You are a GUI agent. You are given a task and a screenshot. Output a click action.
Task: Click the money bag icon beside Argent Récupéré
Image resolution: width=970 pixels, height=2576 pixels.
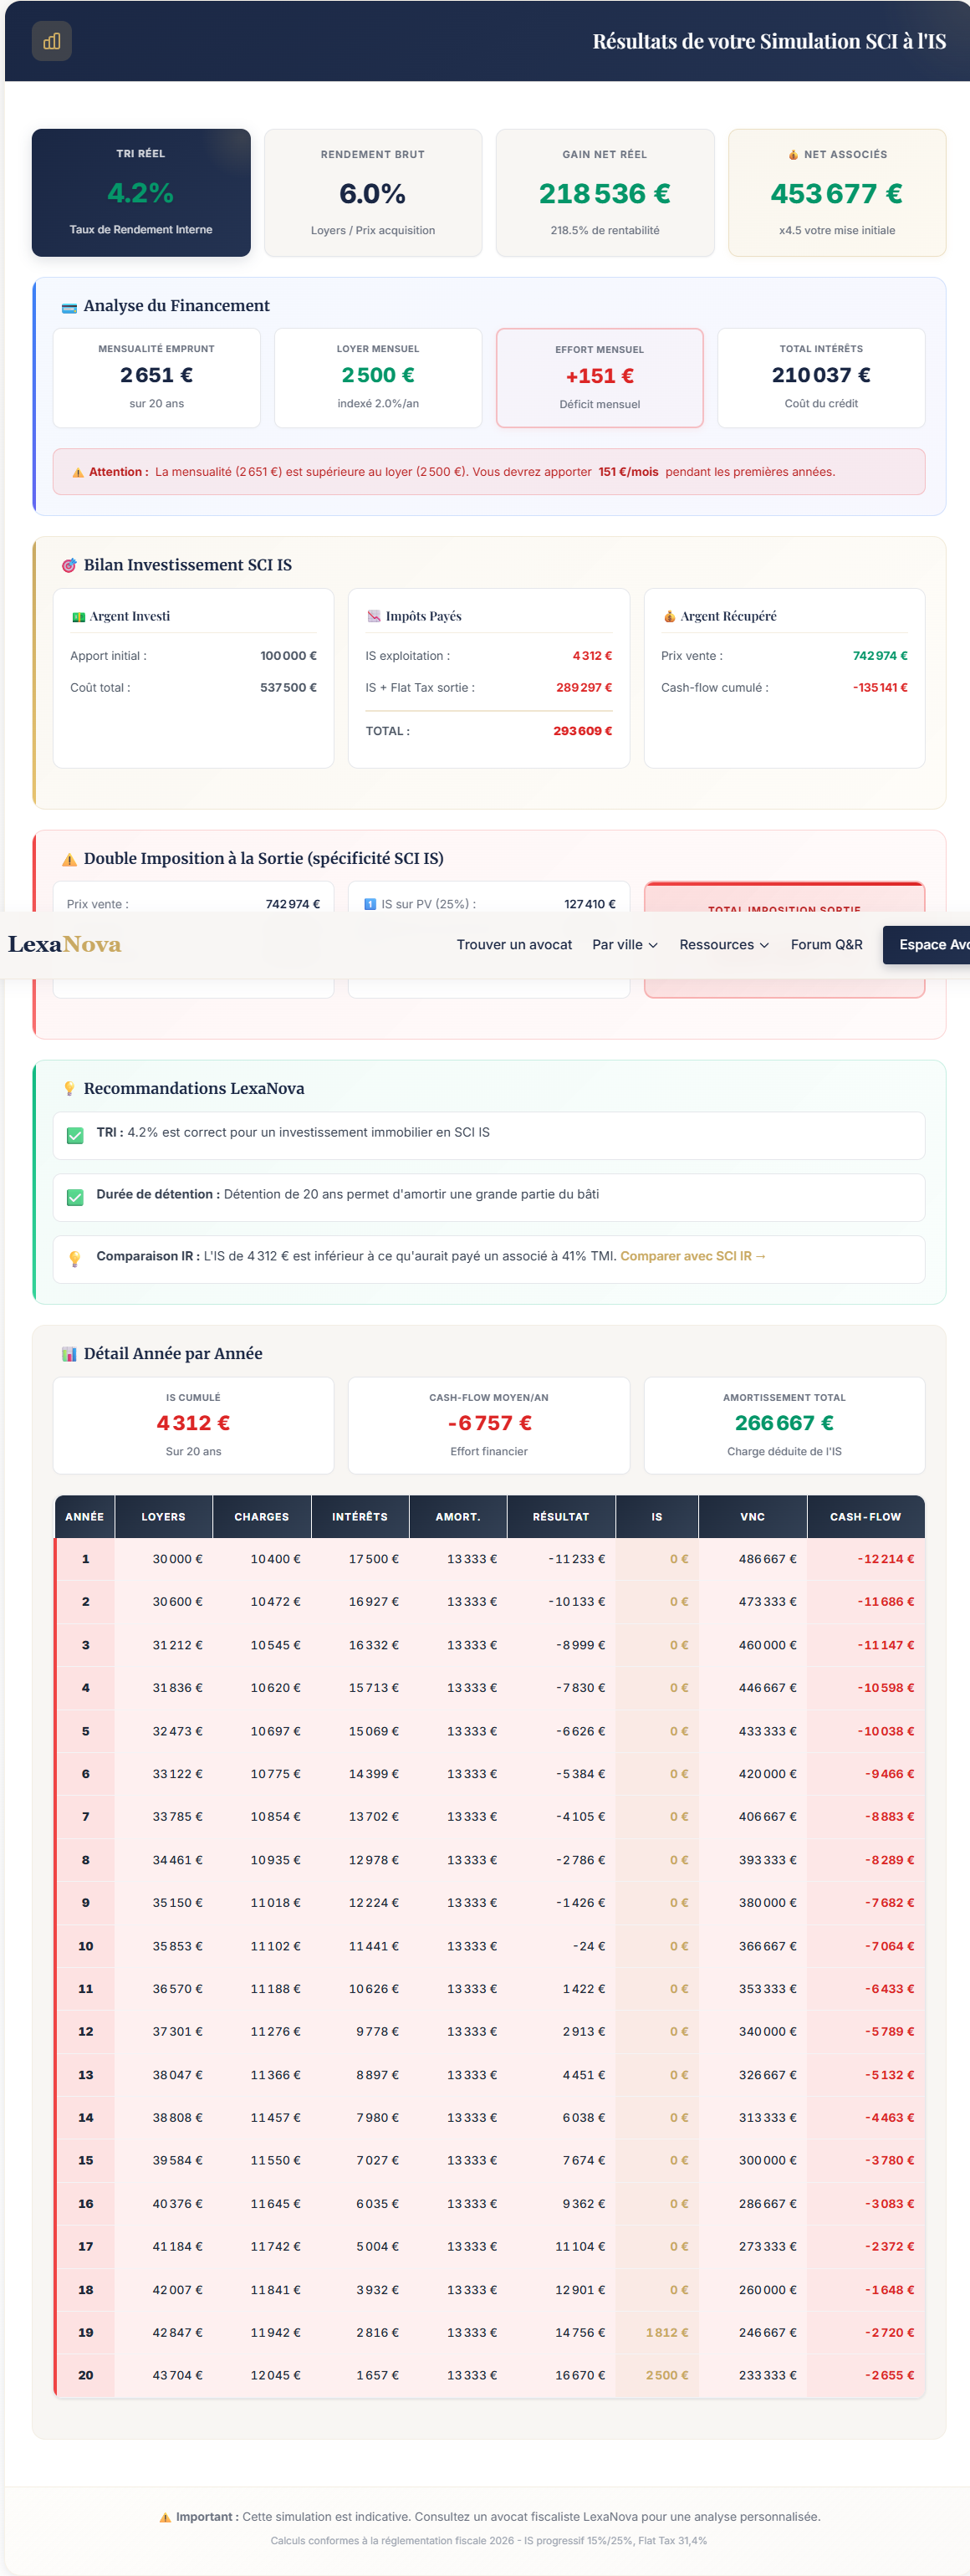tap(669, 617)
